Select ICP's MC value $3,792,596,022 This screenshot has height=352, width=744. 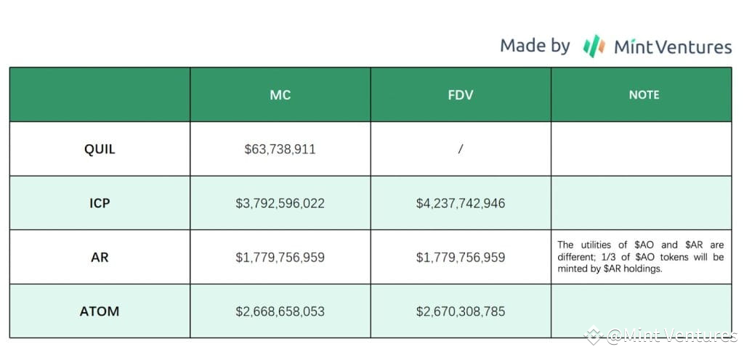[280, 203]
